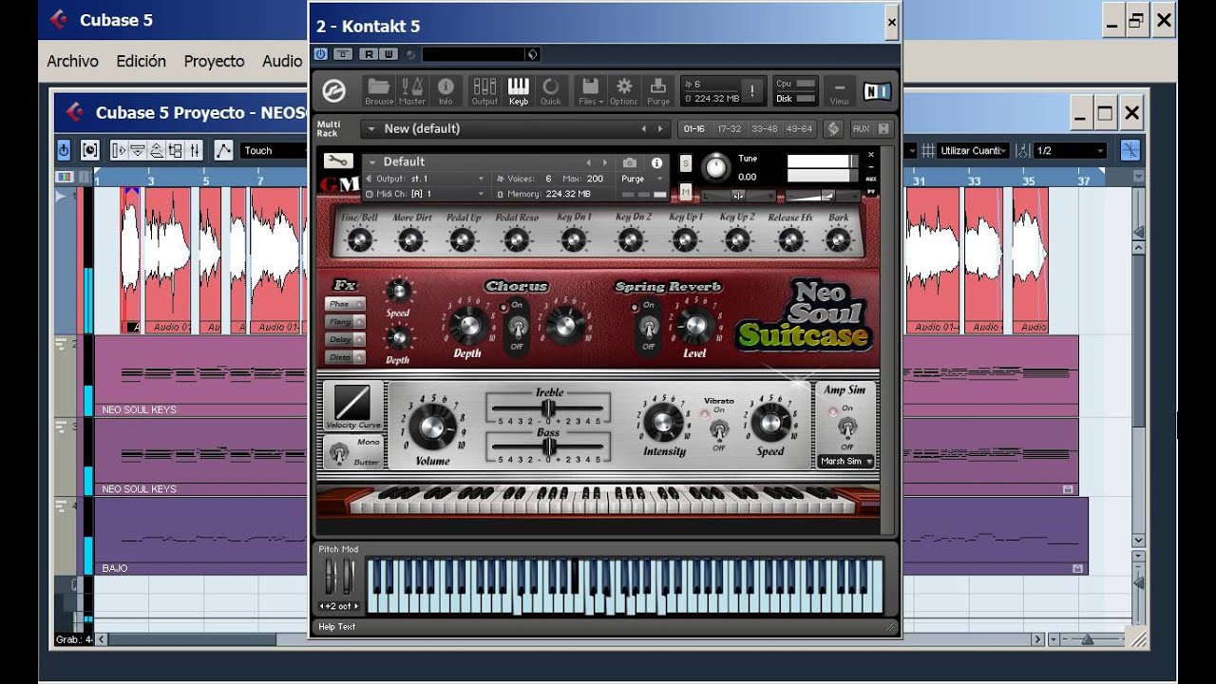Select the Disto effect button
The image size is (1216, 684).
345,357
